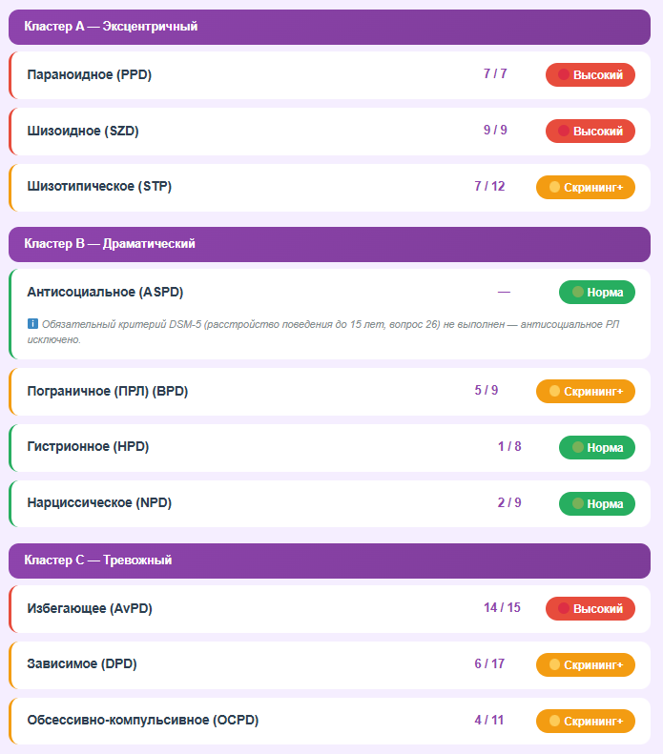Collapse the Кластер A — Эксцентричный header
Screen dimensions: 663x754
click(x=330, y=27)
